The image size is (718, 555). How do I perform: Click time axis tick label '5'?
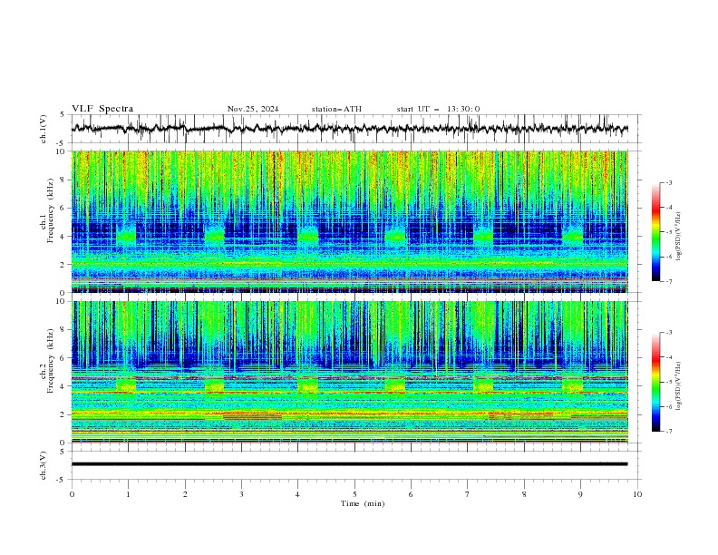[354, 494]
